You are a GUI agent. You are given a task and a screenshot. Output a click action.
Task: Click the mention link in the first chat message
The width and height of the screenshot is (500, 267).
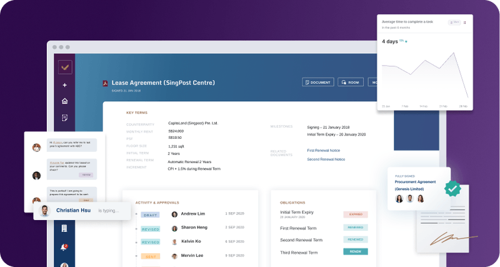pyautogui.click(x=57, y=143)
